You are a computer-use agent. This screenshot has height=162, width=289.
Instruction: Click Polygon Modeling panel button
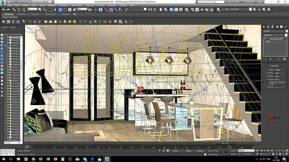[x=10, y=17]
